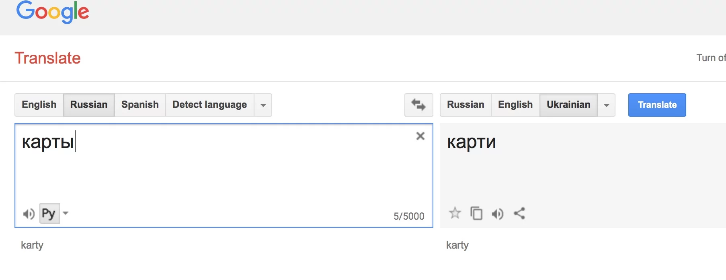Copy the translated text
This screenshot has width=726, height=280.
click(x=476, y=213)
